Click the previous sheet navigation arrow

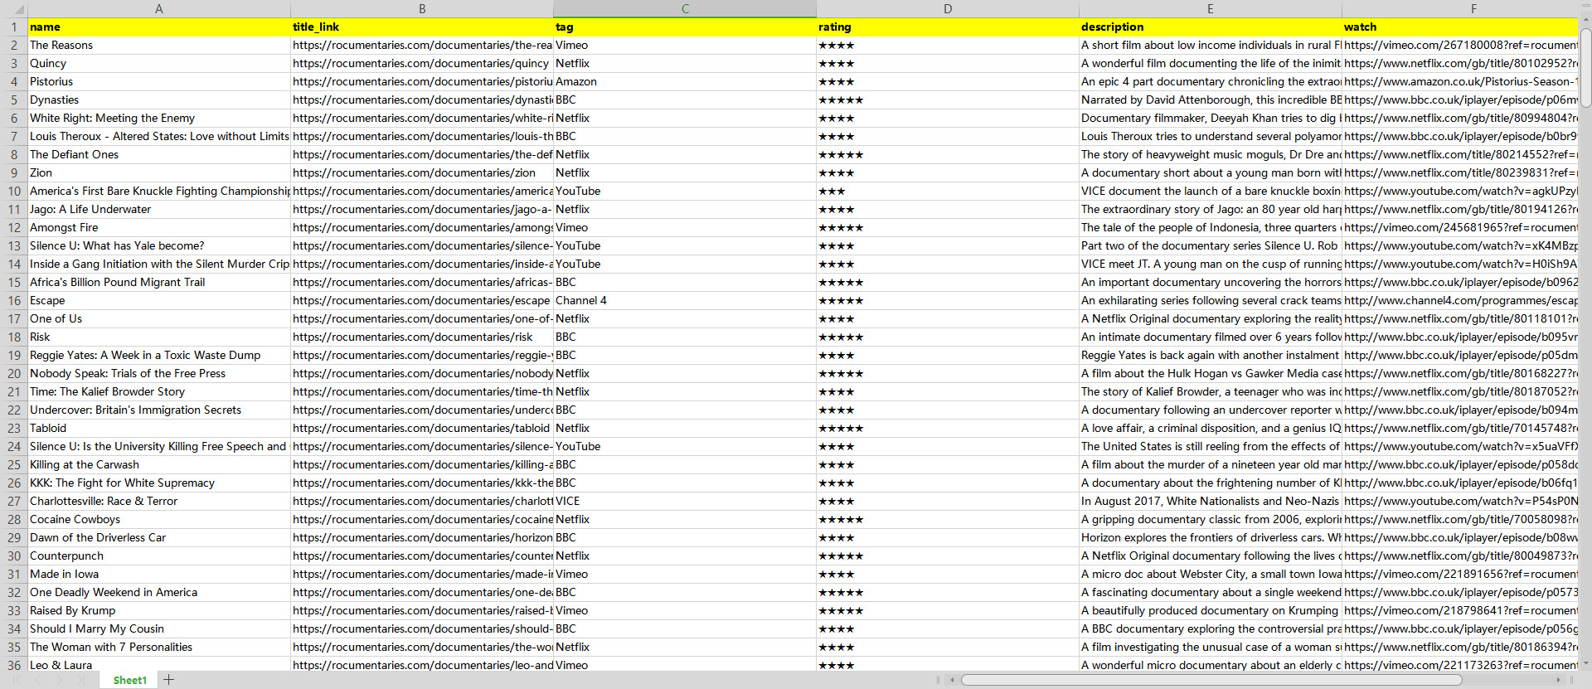tap(38, 680)
